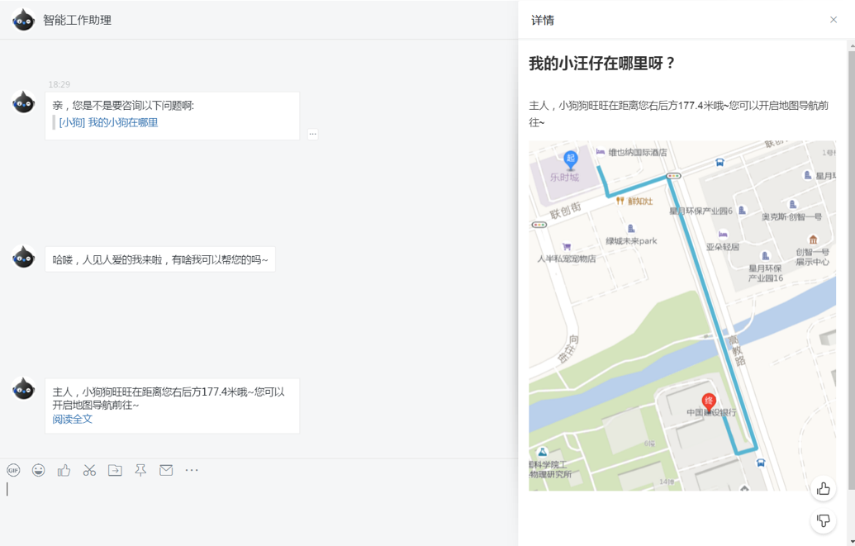Click the 绿城未来park building icon
Image resolution: width=855 pixels, height=546 pixels.
point(631,229)
